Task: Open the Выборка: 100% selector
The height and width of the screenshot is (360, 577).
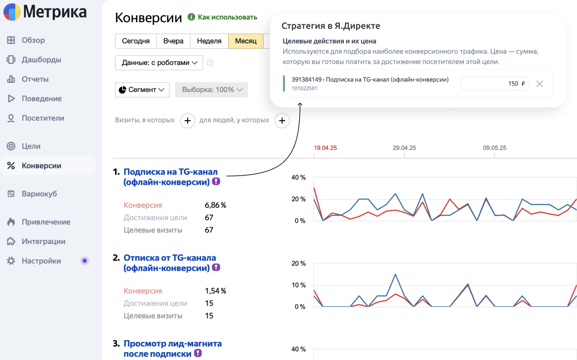Action: point(211,90)
